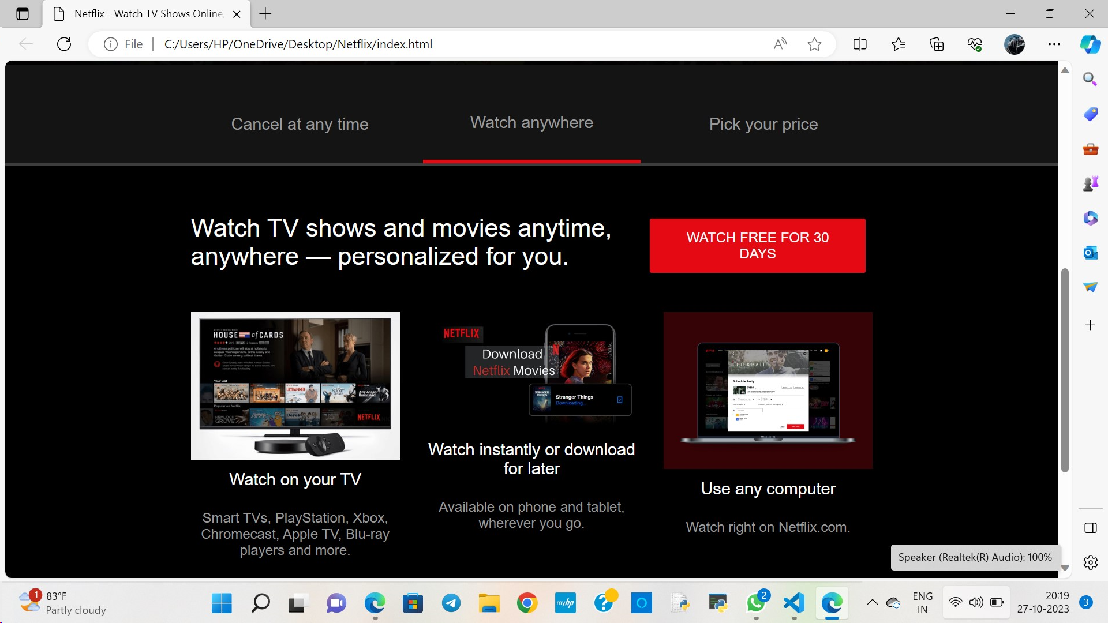This screenshot has height=623, width=1108.
Task: Switch to the Pick your price tab
Action: pos(763,124)
